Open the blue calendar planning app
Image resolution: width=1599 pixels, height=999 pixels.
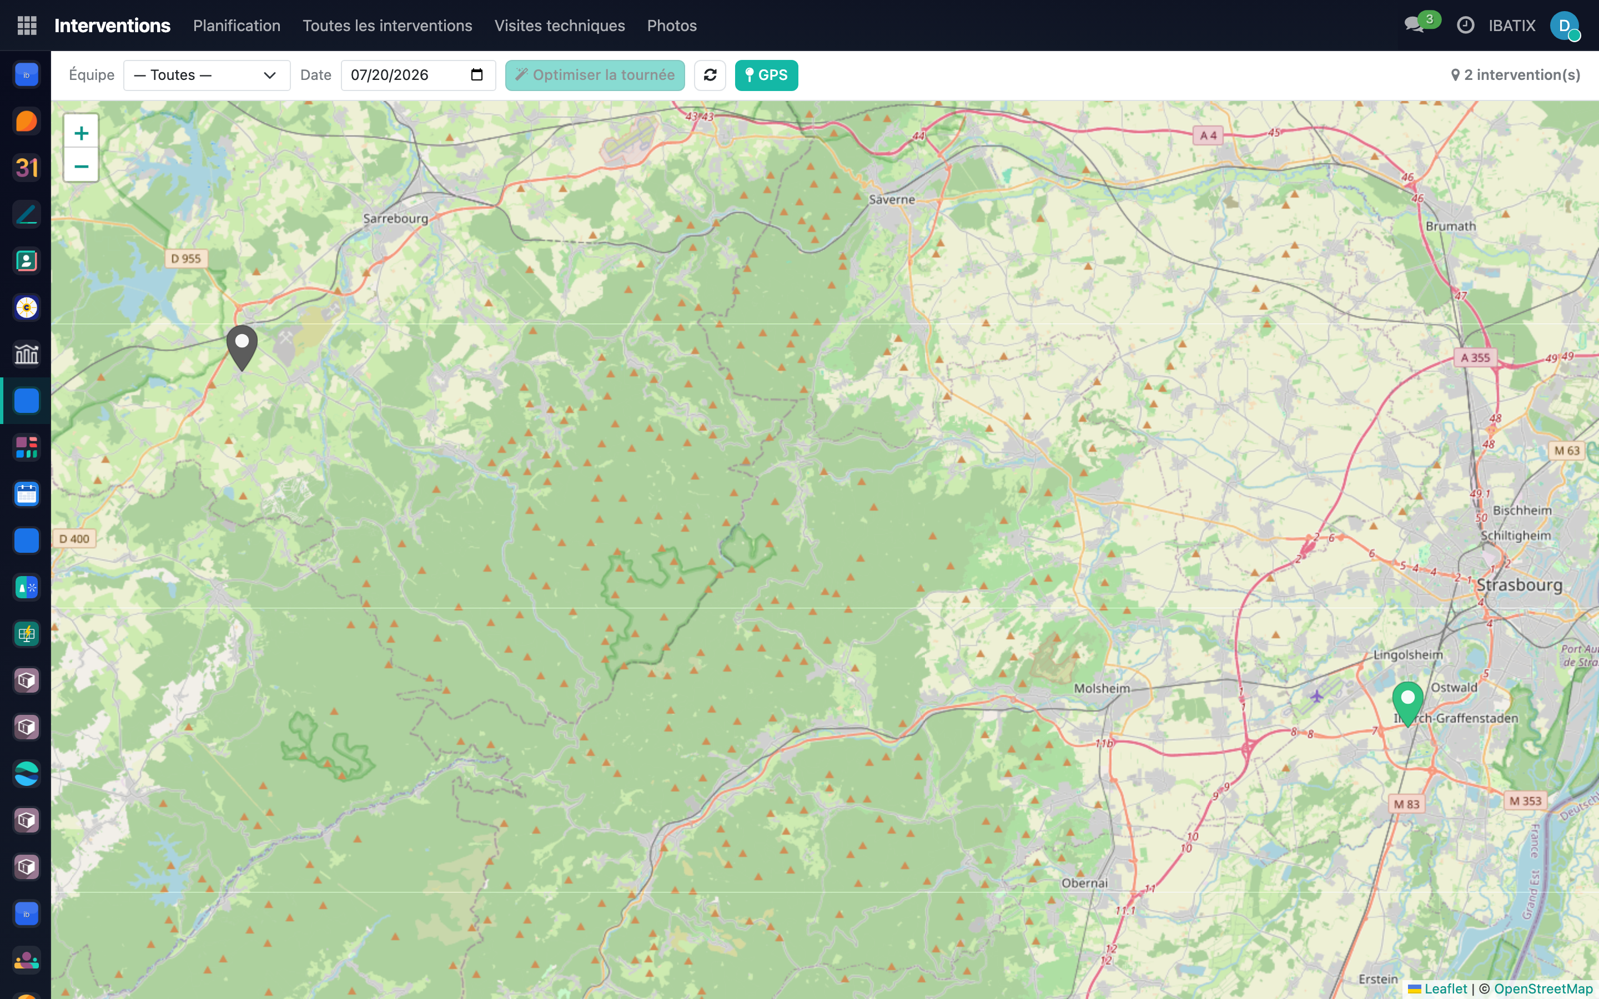(x=27, y=494)
